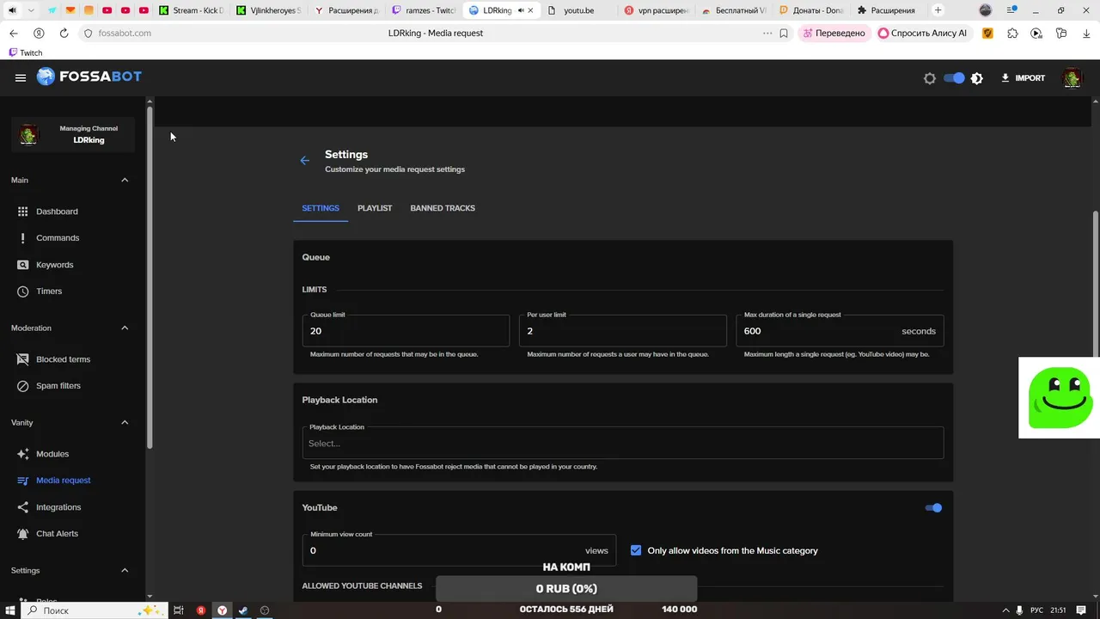
Task: Open the Twitch bookmark in bookmarks bar
Action: pyautogui.click(x=25, y=52)
